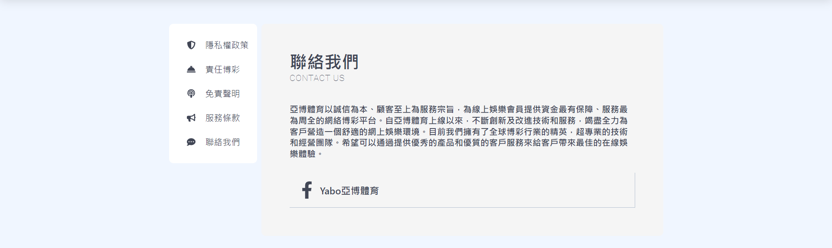Select the podcast-style icon next to 免責聲明
This screenshot has height=248, width=832.
click(191, 93)
